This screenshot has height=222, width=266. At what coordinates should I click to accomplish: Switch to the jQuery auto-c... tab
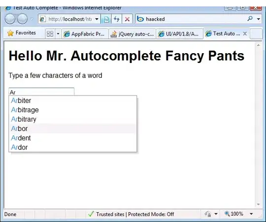[x=132, y=34]
